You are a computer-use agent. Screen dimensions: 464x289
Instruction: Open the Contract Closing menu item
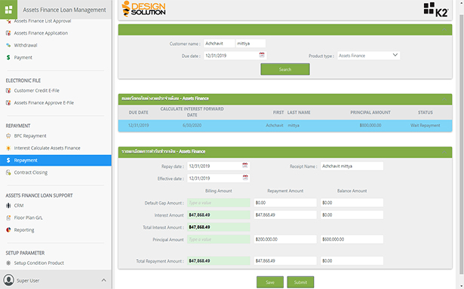30,172
